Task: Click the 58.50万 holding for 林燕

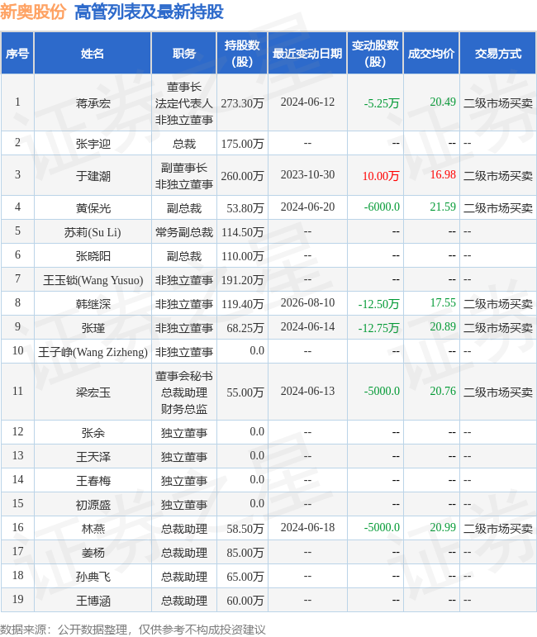Action: tap(245, 528)
